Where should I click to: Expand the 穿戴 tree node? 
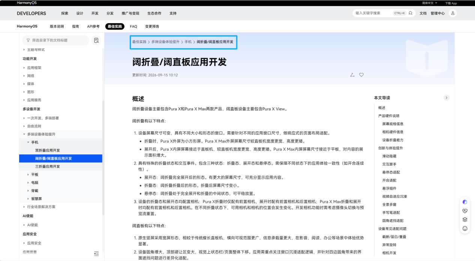(x=28, y=191)
